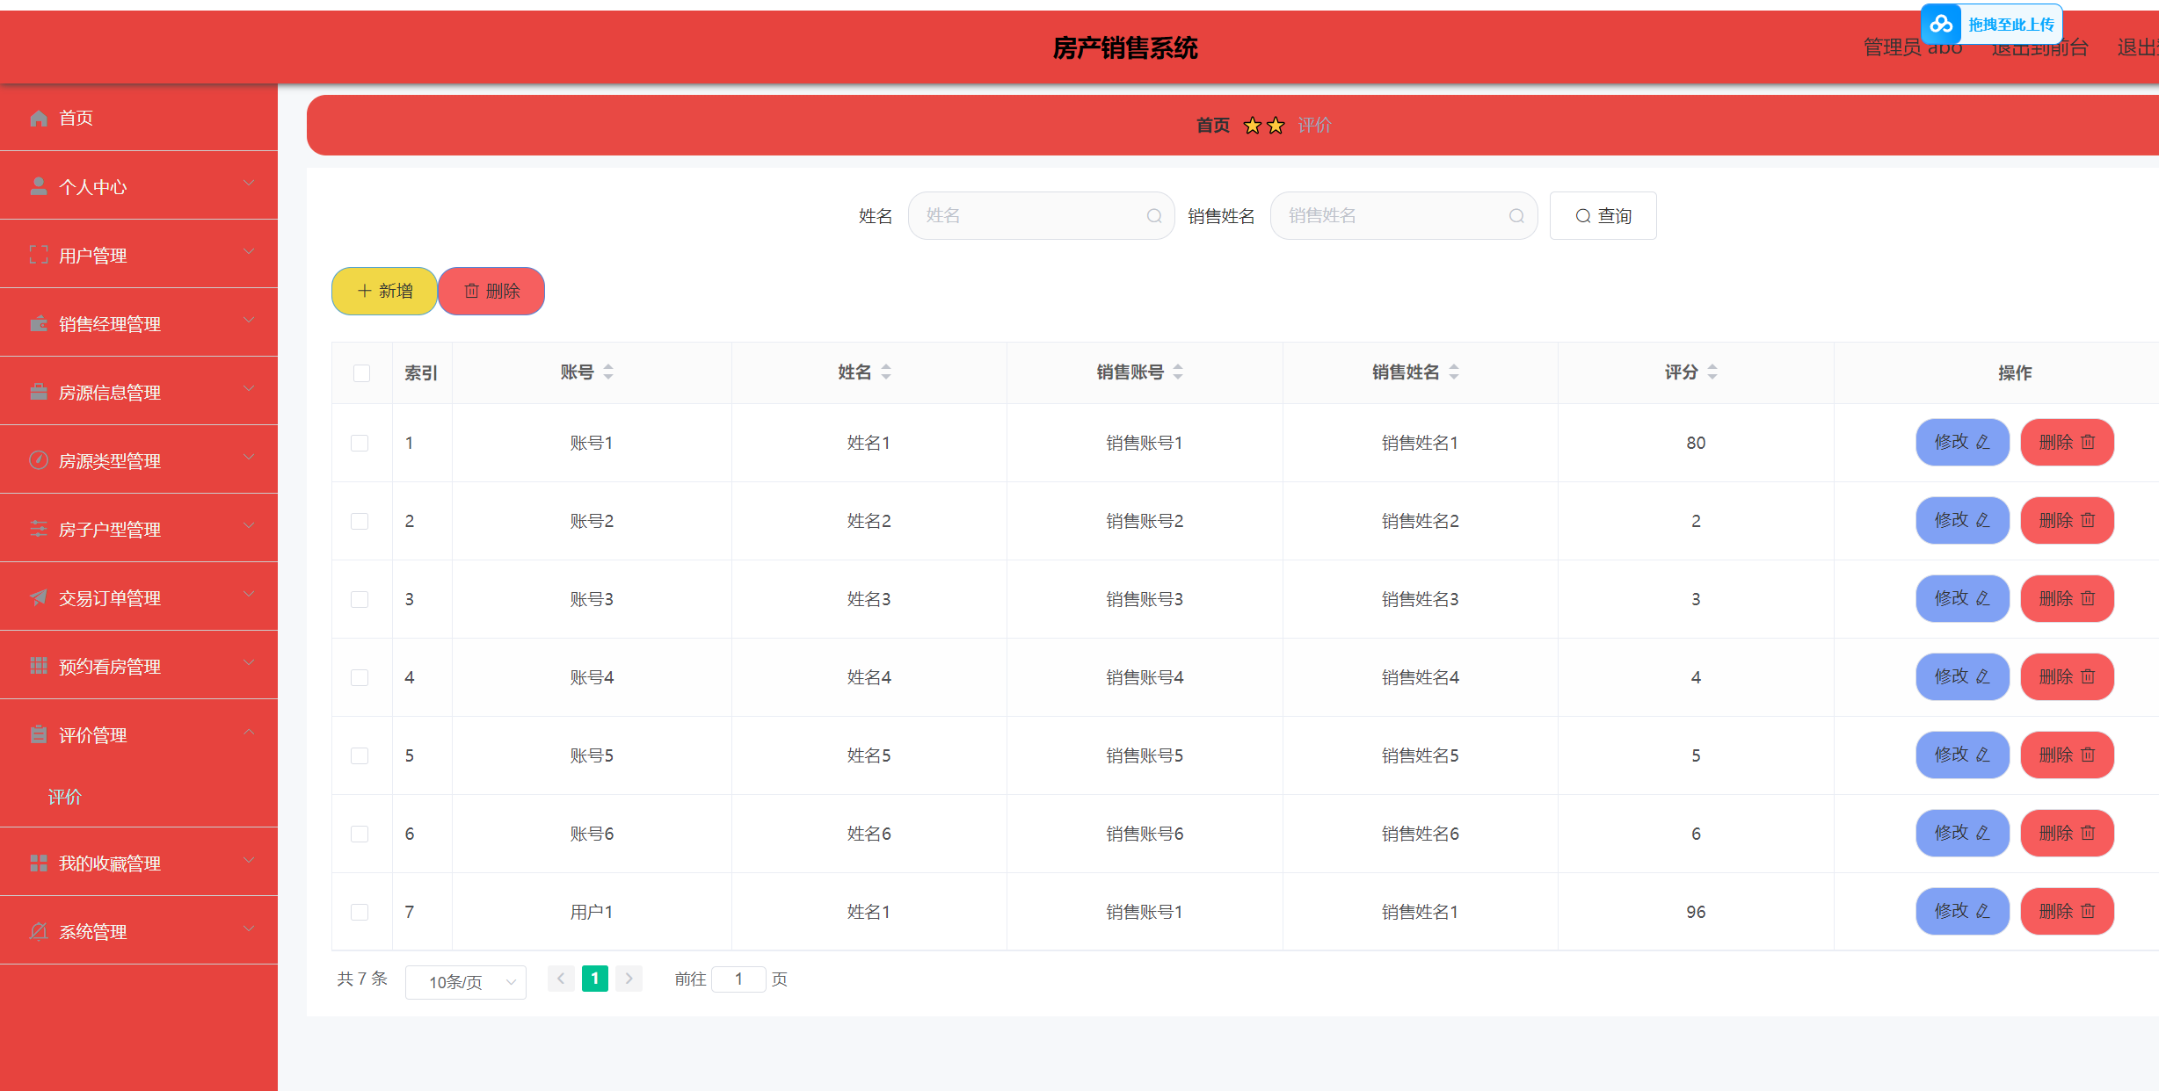Image resolution: width=2159 pixels, height=1091 pixels.
Task: Select the 首页 home icon in sidebar
Action: [39, 118]
